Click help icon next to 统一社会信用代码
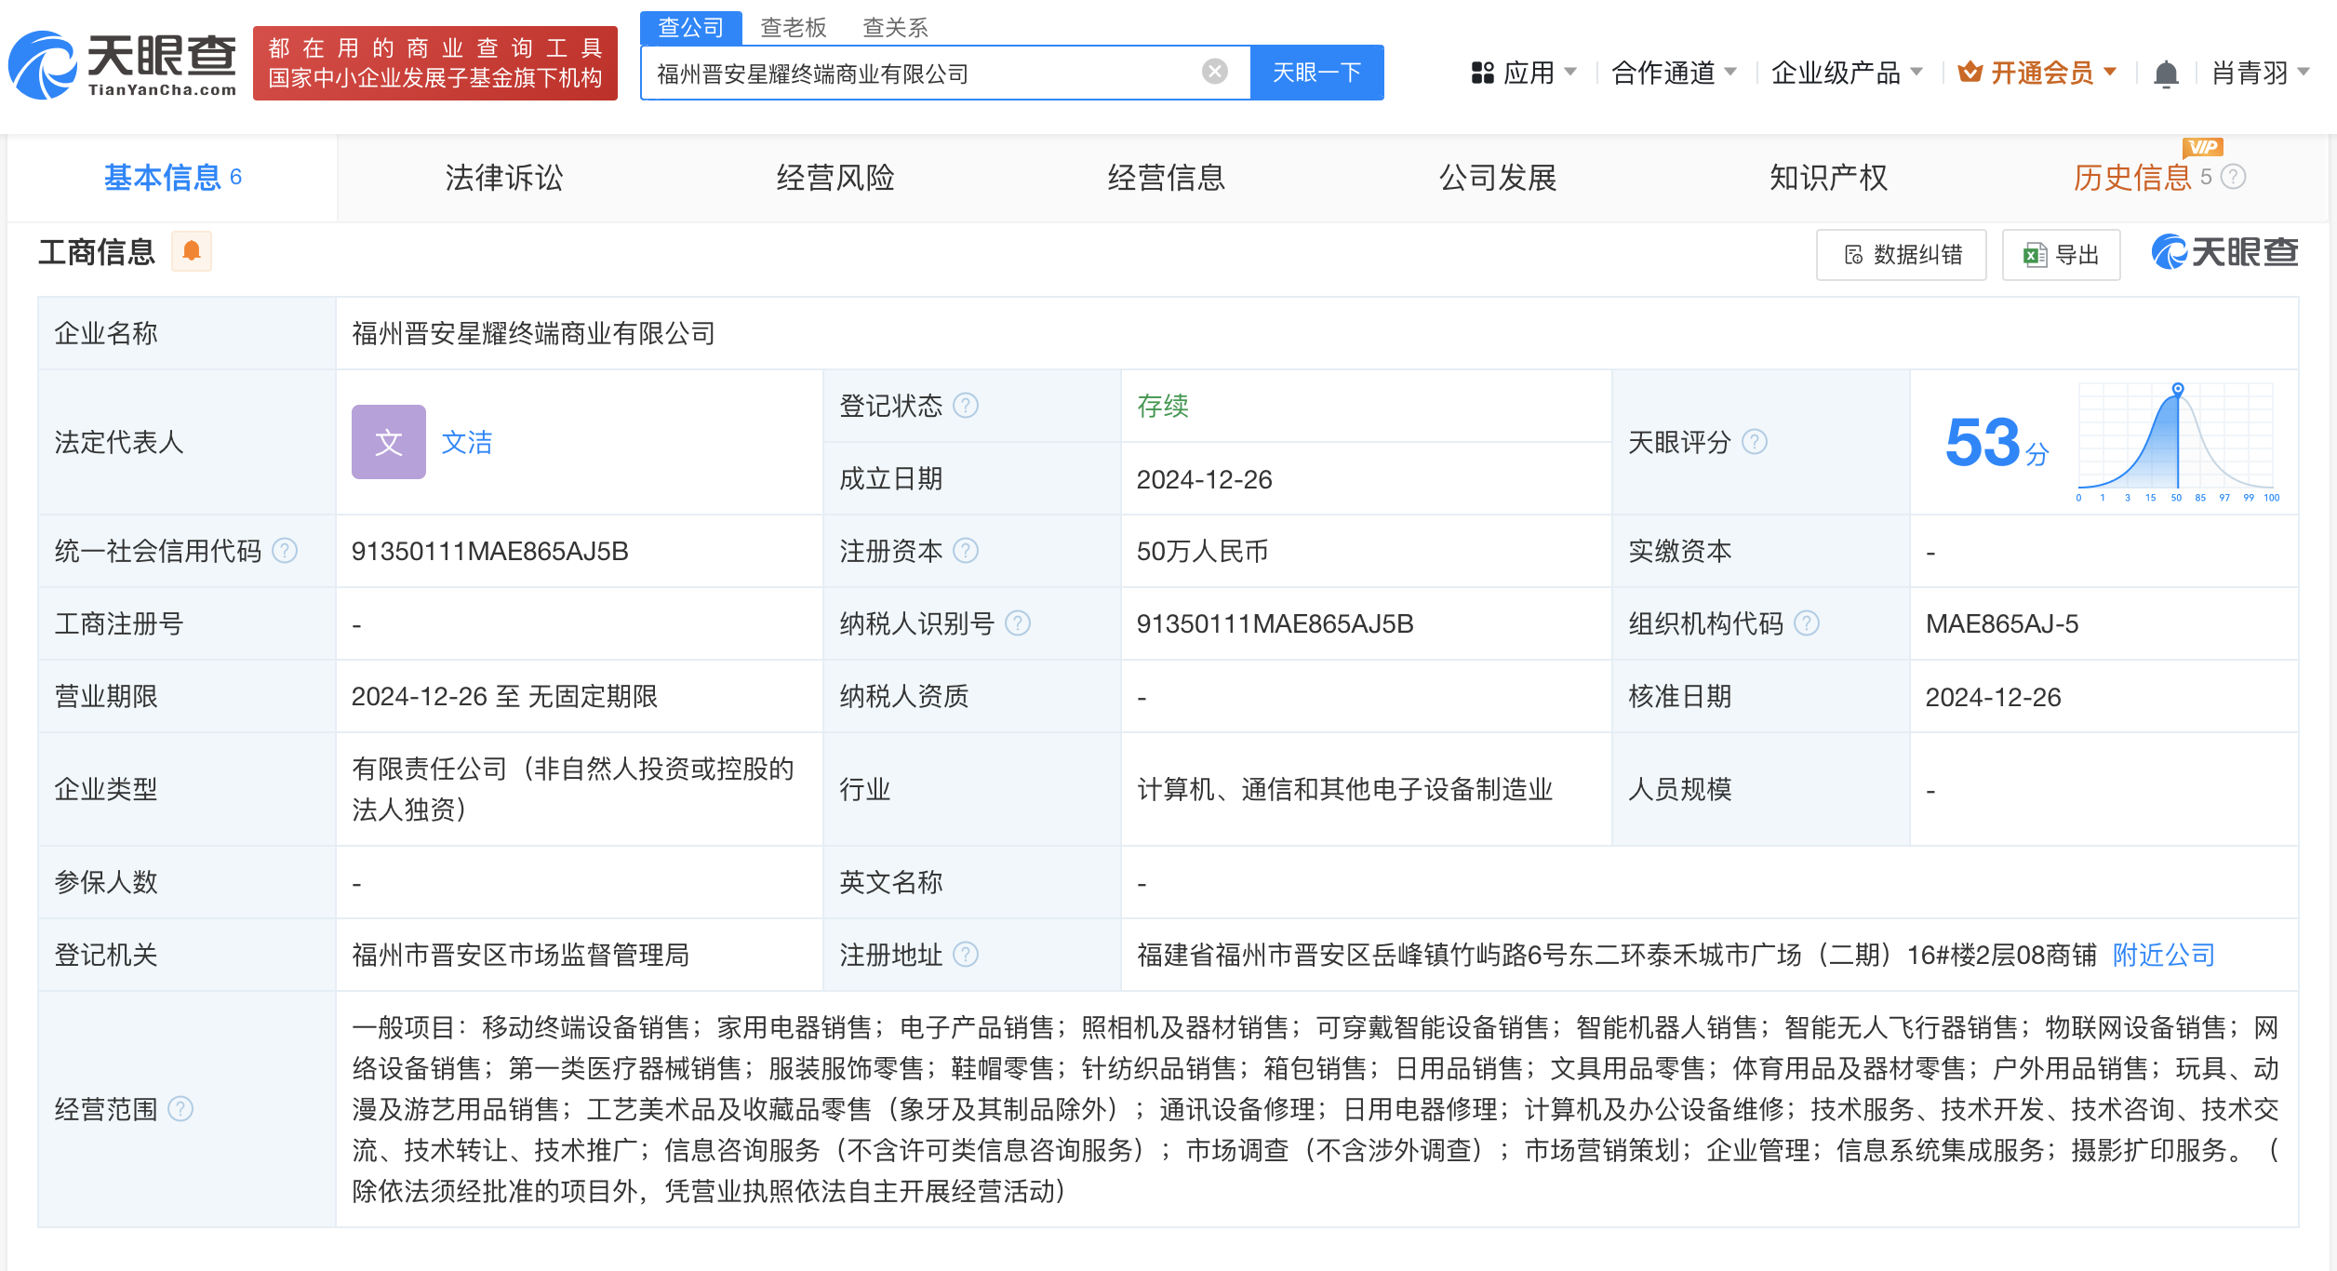This screenshot has width=2337, height=1271. pyautogui.click(x=285, y=551)
